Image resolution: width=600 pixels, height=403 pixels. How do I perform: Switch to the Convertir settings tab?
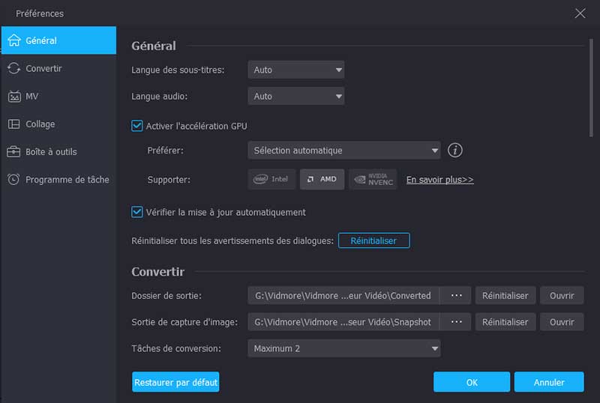(x=58, y=68)
